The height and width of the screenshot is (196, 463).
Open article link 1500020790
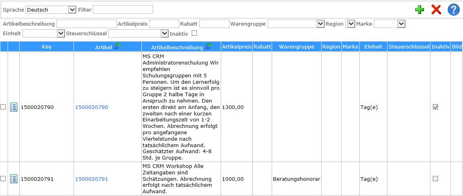(x=92, y=107)
